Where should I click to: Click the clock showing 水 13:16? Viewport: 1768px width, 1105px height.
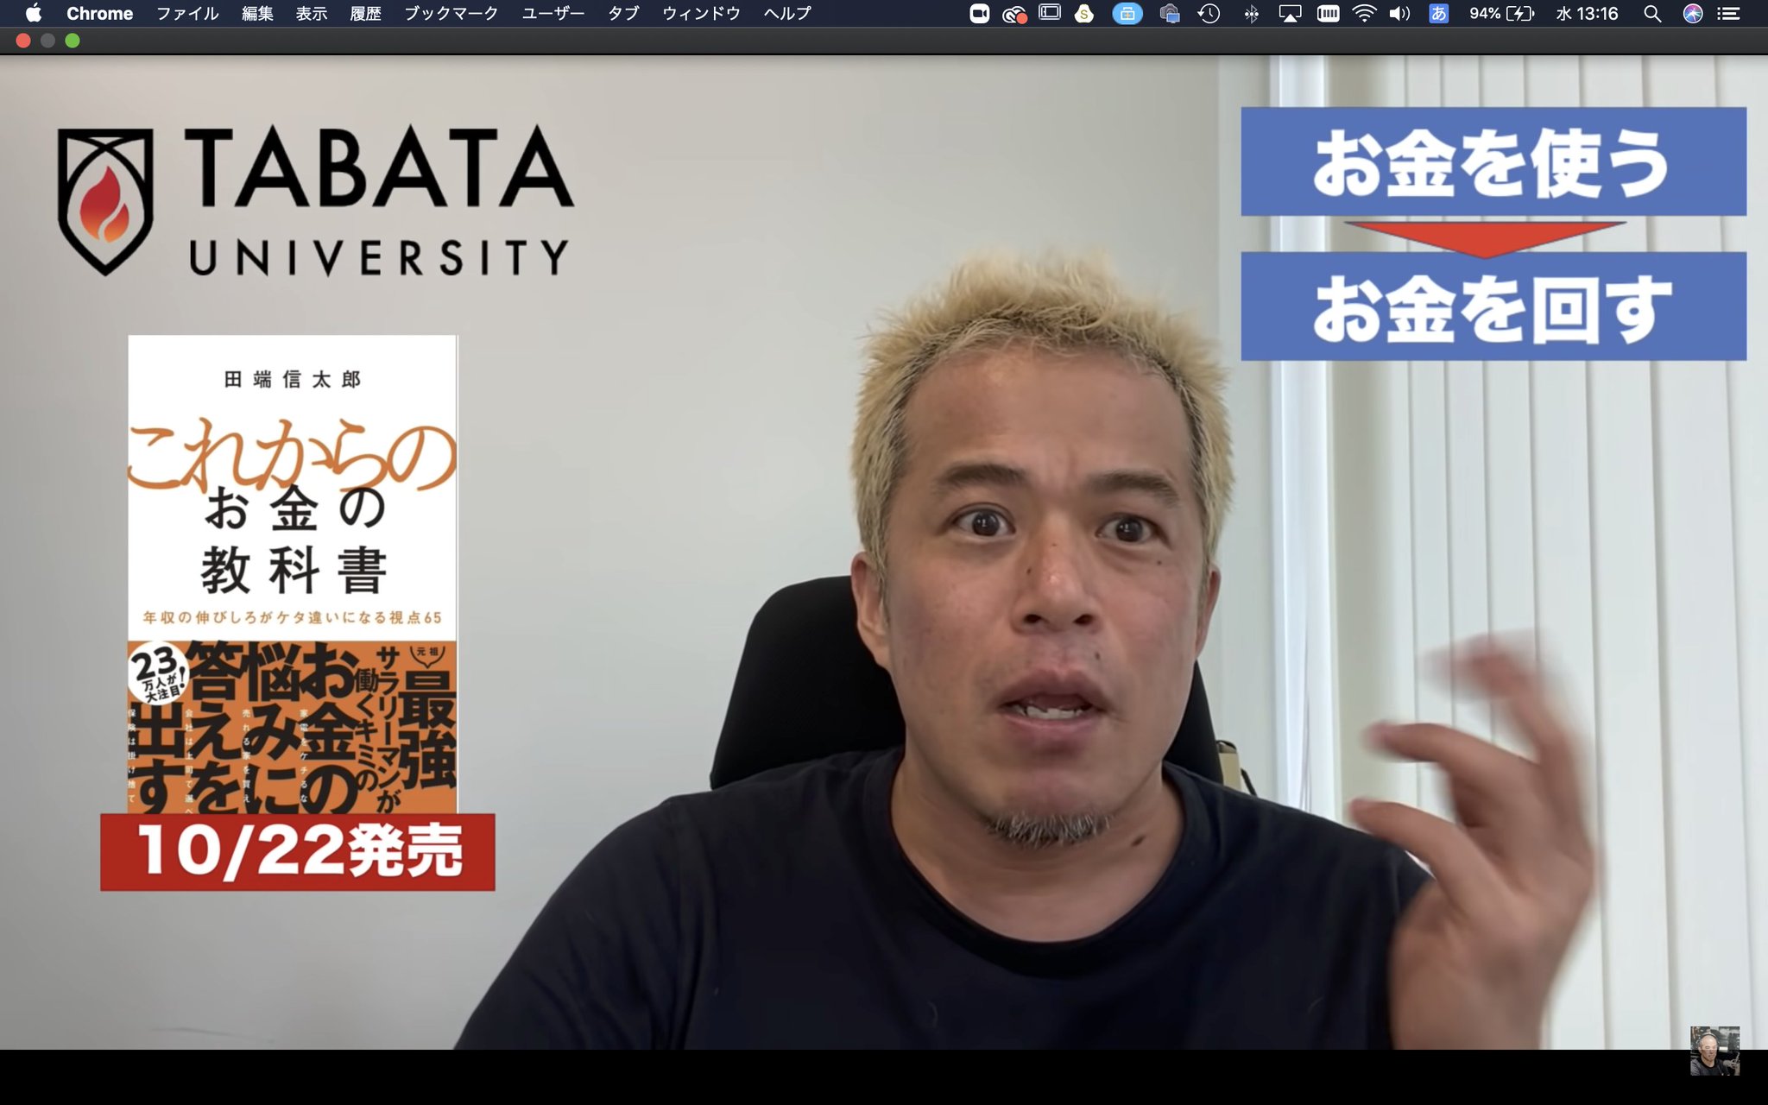pos(1587,13)
